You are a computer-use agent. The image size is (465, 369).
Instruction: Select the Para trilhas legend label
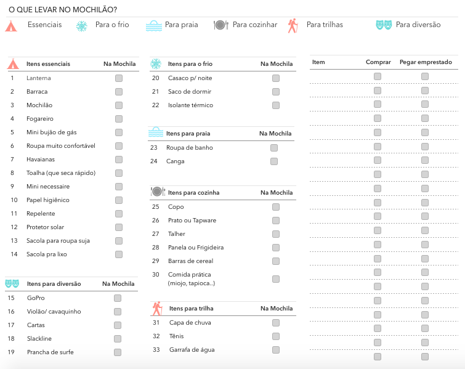point(325,25)
